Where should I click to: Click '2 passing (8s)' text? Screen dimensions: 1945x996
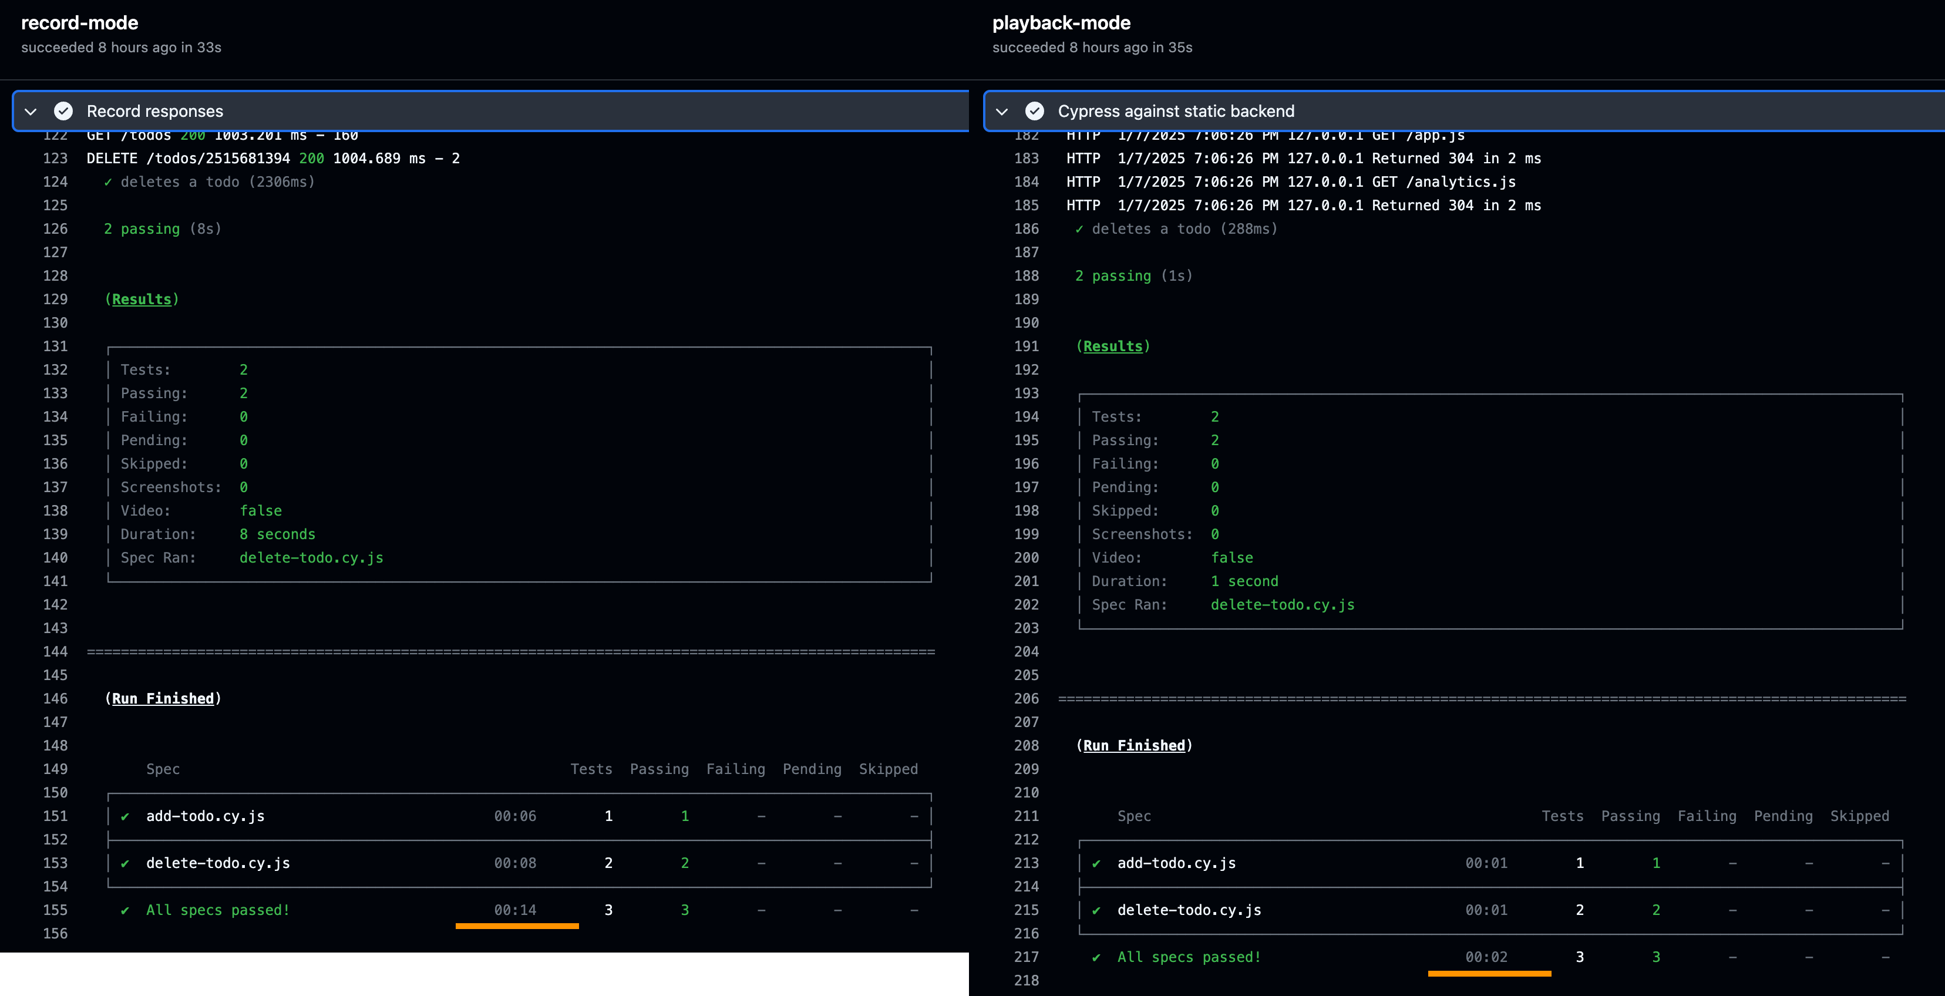[162, 229]
